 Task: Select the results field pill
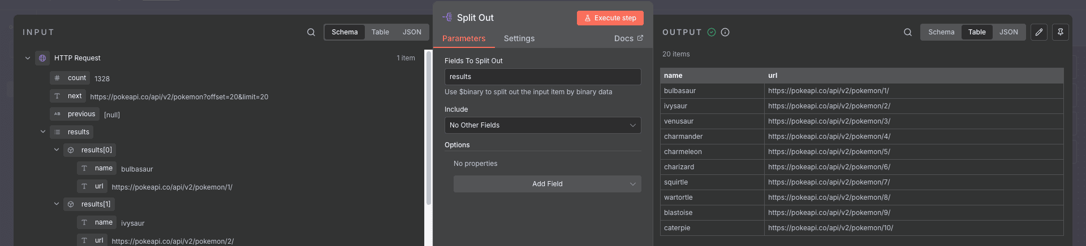click(x=72, y=132)
